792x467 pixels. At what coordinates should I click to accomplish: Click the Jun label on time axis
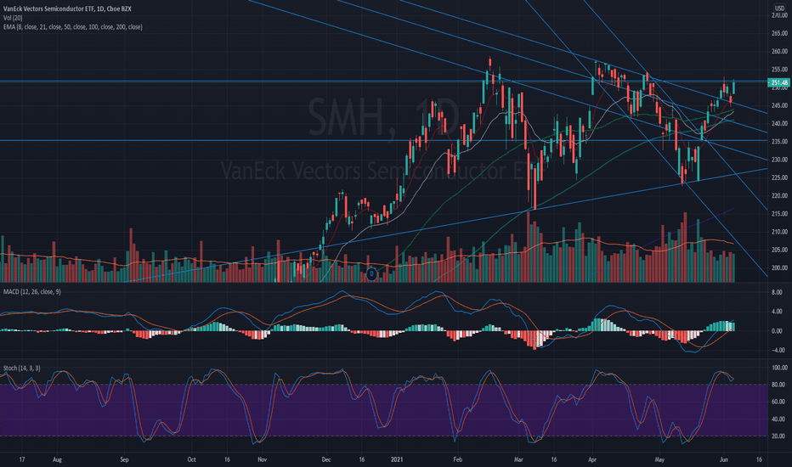tap(724, 460)
